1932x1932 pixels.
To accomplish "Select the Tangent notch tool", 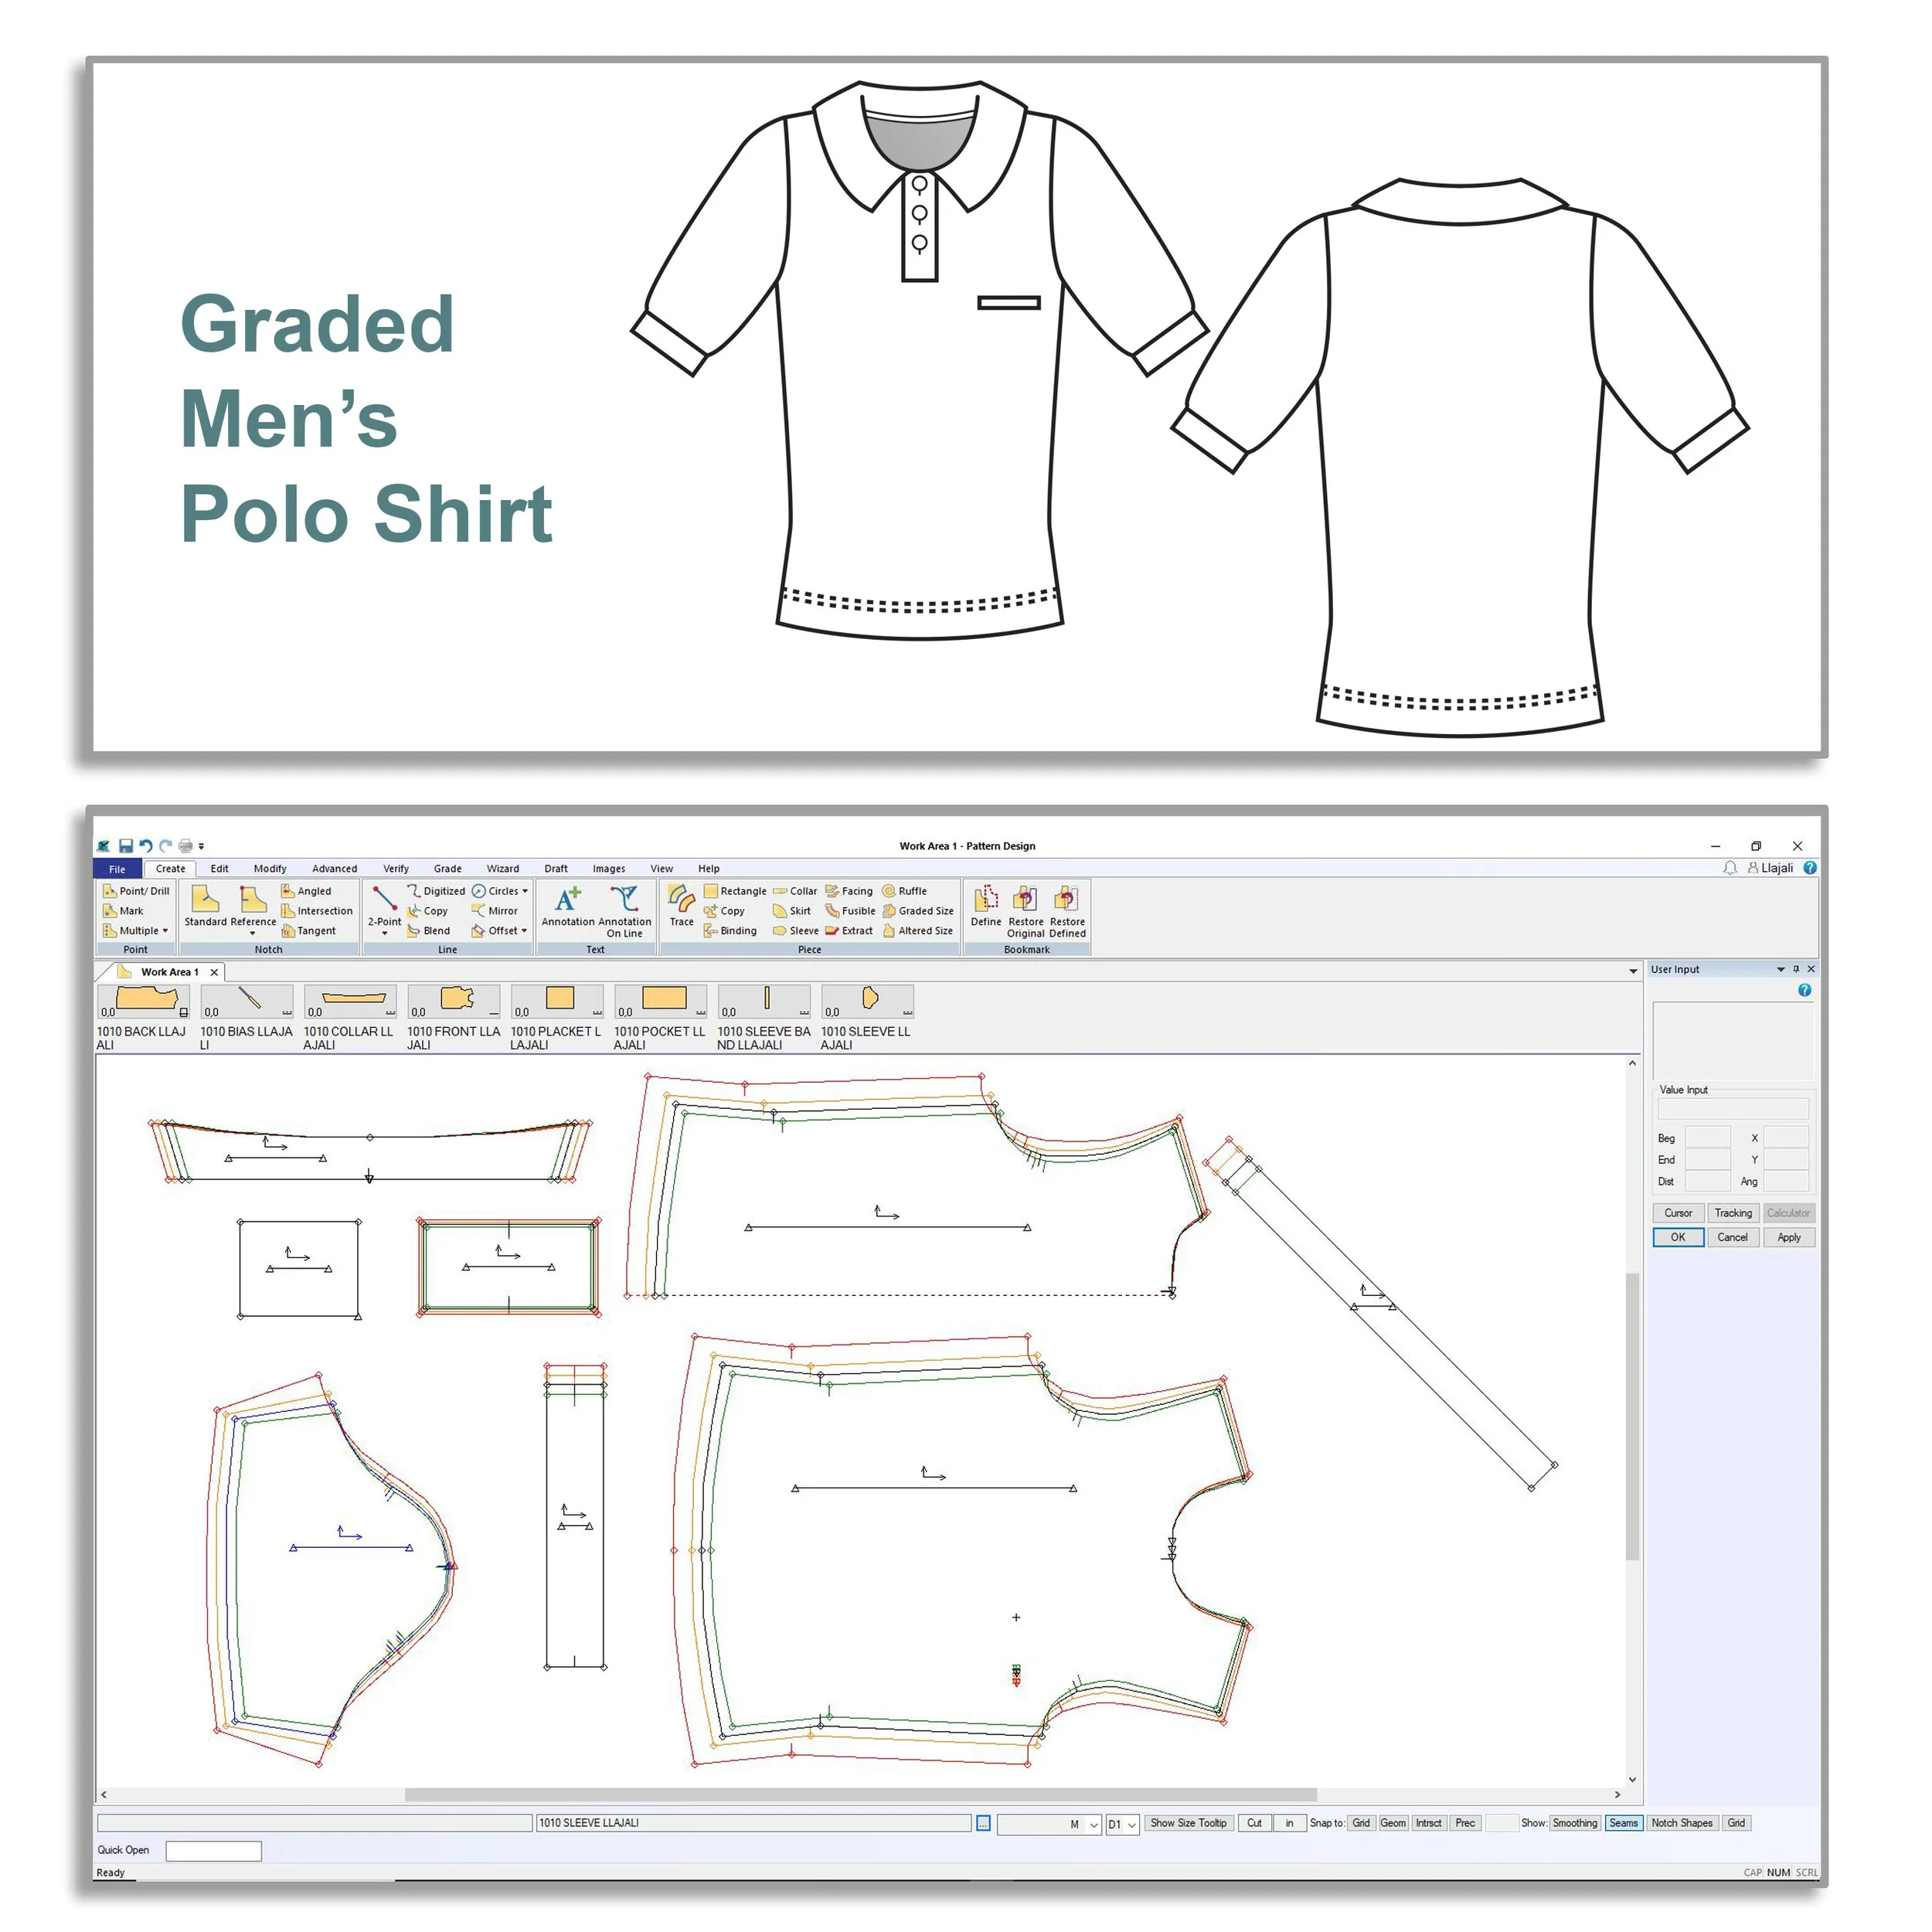I will click(309, 931).
